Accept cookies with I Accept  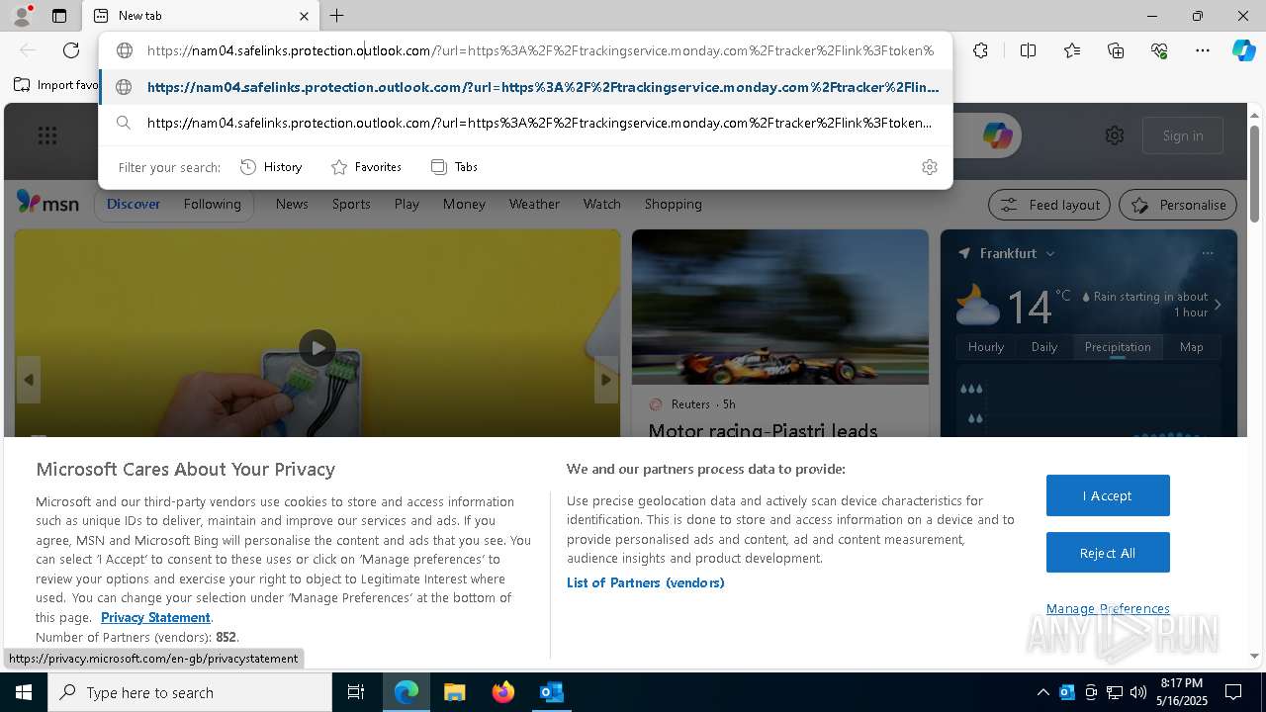point(1108,495)
